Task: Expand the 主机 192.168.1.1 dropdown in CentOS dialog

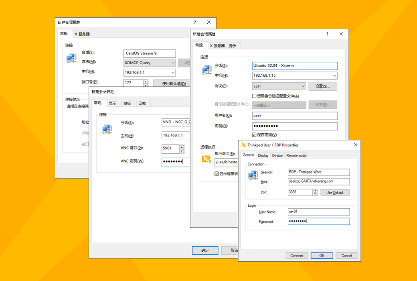Action: (173, 72)
